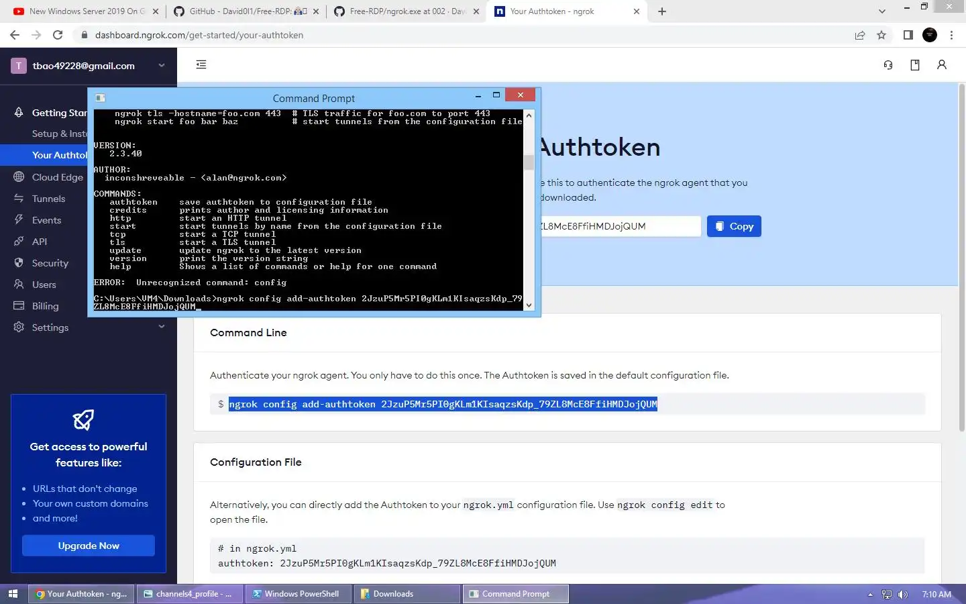The width and height of the screenshot is (966, 604).
Task: Open the ngrok support headset icon
Action: coord(888,65)
